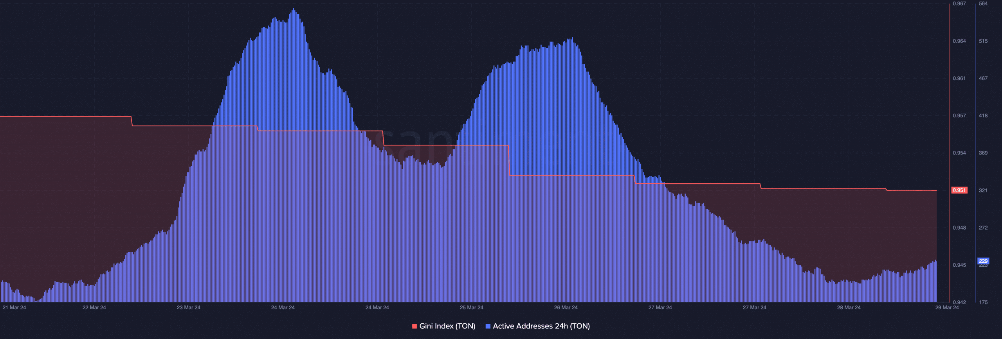Click the 564 addresses axis value
The height and width of the screenshot is (339, 1002).
tap(983, 4)
